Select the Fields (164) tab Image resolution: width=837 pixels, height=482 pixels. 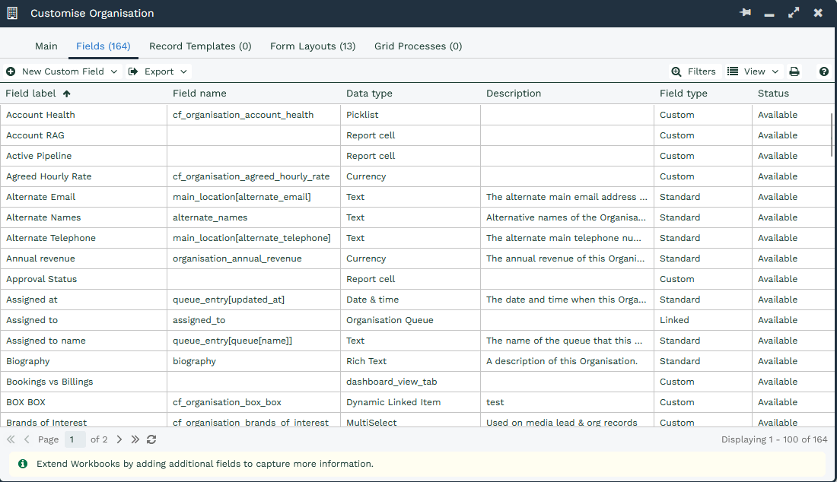click(x=103, y=46)
